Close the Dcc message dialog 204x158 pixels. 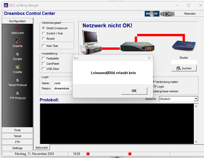click(149, 58)
